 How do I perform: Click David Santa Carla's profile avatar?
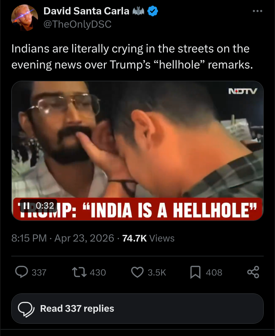tap(25, 18)
